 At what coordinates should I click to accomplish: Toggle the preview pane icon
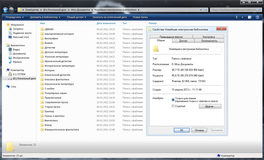[249, 17]
